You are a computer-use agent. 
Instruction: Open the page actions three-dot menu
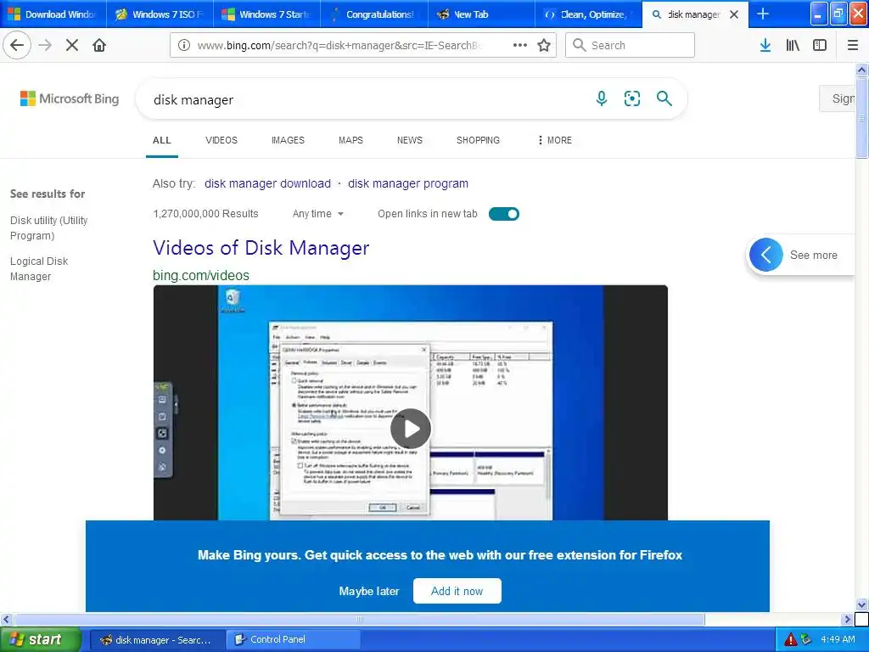coord(519,45)
